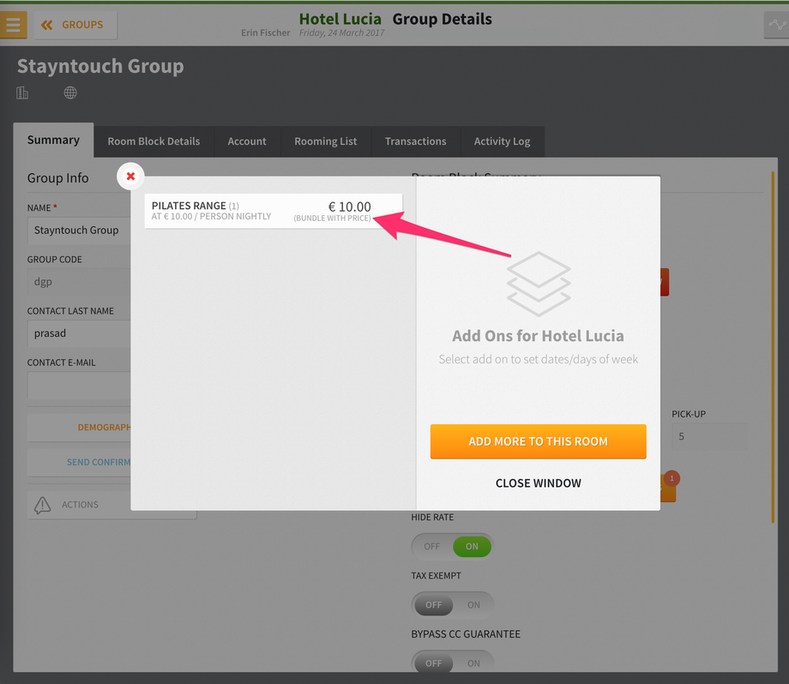Close the add-ons popup with the red X
The image size is (789, 684).
click(x=130, y=176)
